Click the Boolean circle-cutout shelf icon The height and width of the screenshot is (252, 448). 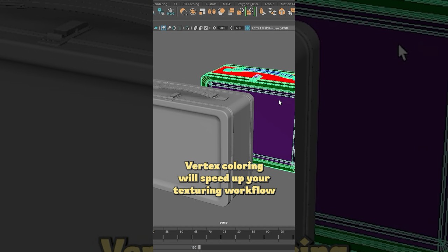[183, 12]
